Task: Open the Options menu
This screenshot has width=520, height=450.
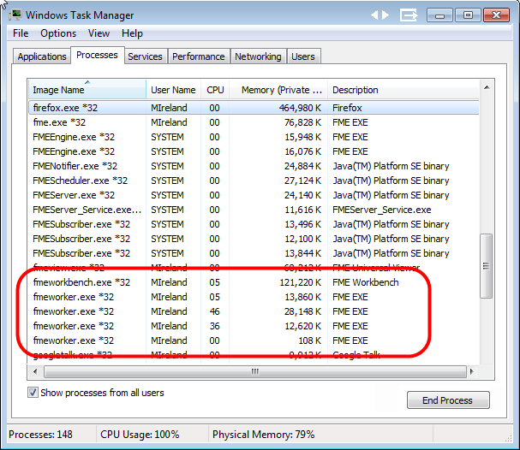Action: pyautogui.click(x=58, y=33)
